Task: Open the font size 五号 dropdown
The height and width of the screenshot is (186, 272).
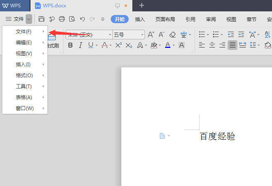Action: coord(143,35)
